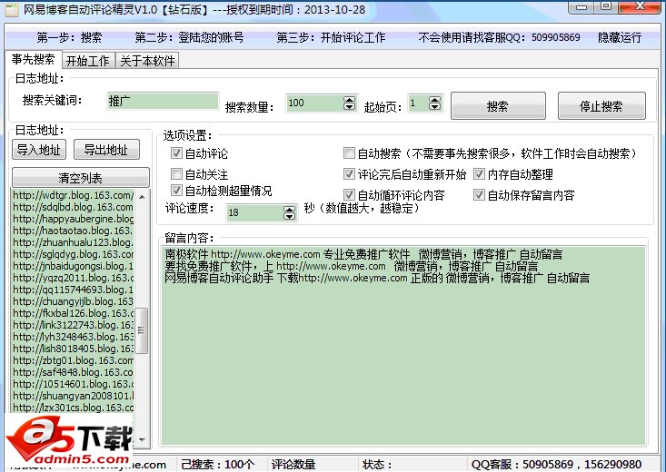Image resolution: width=666 pixels, height=472 pixels.
Task: Click status bar text 已搜索：100个
Action: coord(218,465)
